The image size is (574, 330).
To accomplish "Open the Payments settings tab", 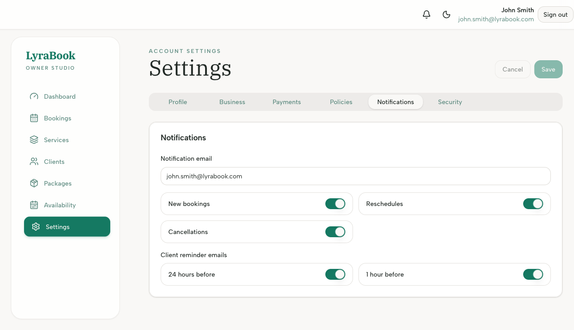I will [286, 102].
